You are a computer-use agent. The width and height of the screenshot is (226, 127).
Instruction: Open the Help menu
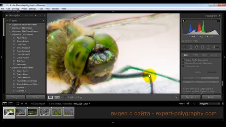pos(64,9)
